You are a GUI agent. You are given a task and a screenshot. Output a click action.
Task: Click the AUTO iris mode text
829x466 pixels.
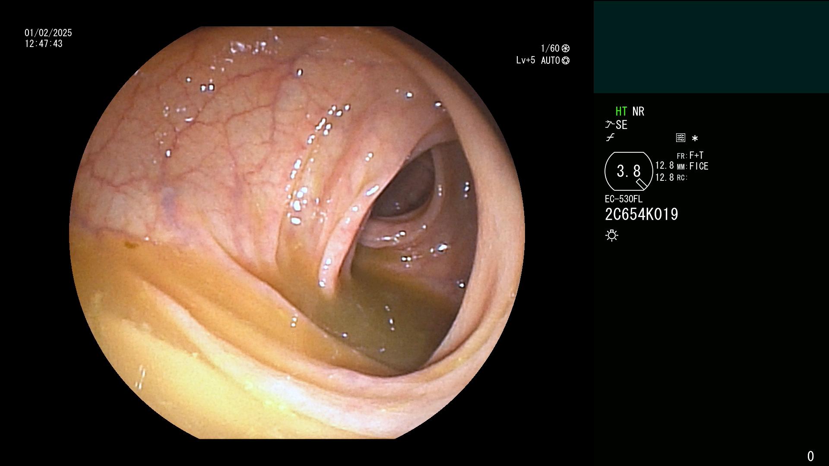551,60
